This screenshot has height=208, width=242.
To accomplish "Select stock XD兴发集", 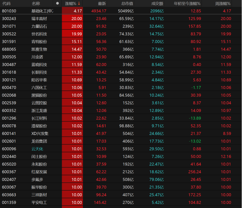I will (x=40, y=134).
